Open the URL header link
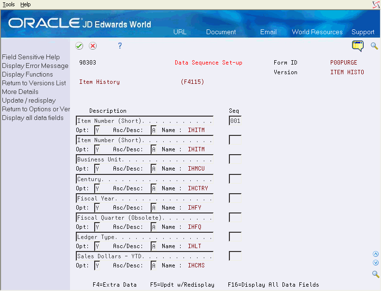 point(180,32)
